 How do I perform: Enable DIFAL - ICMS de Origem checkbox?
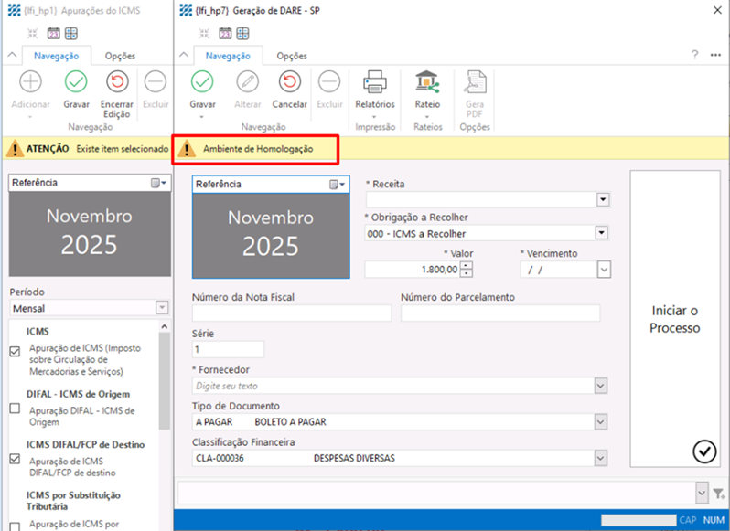pos(15,409)
